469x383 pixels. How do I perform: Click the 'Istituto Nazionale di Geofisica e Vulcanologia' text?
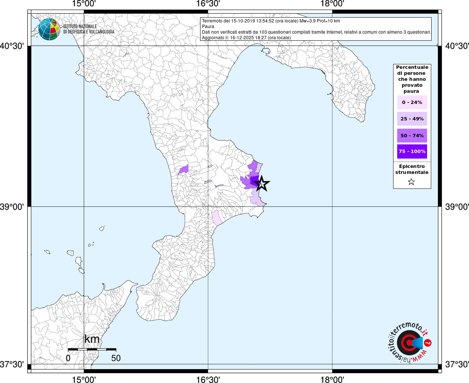click(x=89, y=29)
